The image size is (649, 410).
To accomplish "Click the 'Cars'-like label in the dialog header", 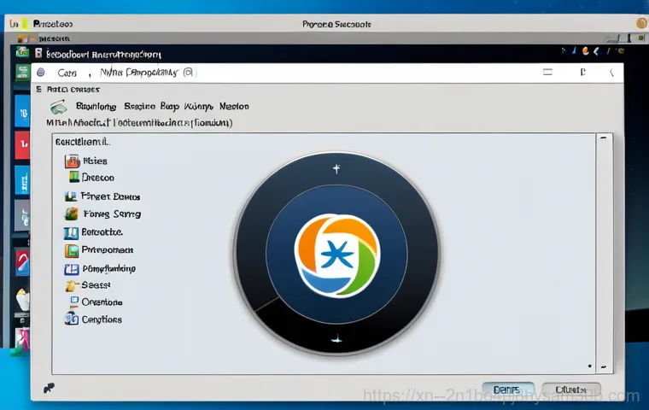I will pos(67,73).
